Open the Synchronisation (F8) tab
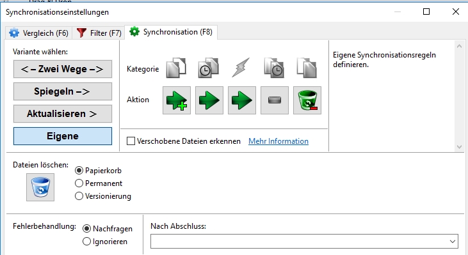The height and width of the screenshot is (255, 468). coord(171,32)
